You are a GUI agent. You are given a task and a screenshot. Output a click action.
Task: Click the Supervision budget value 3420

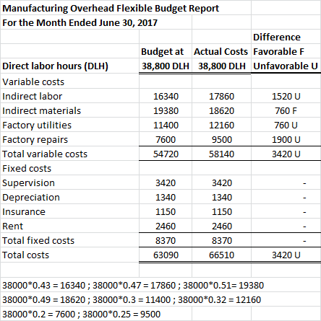click(x=166, y=183)
